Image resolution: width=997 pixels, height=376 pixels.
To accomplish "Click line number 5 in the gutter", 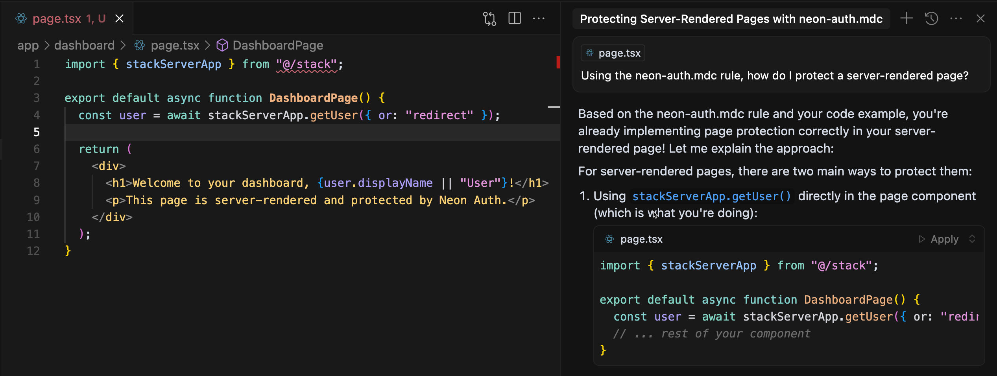I will tap(37, 132).
